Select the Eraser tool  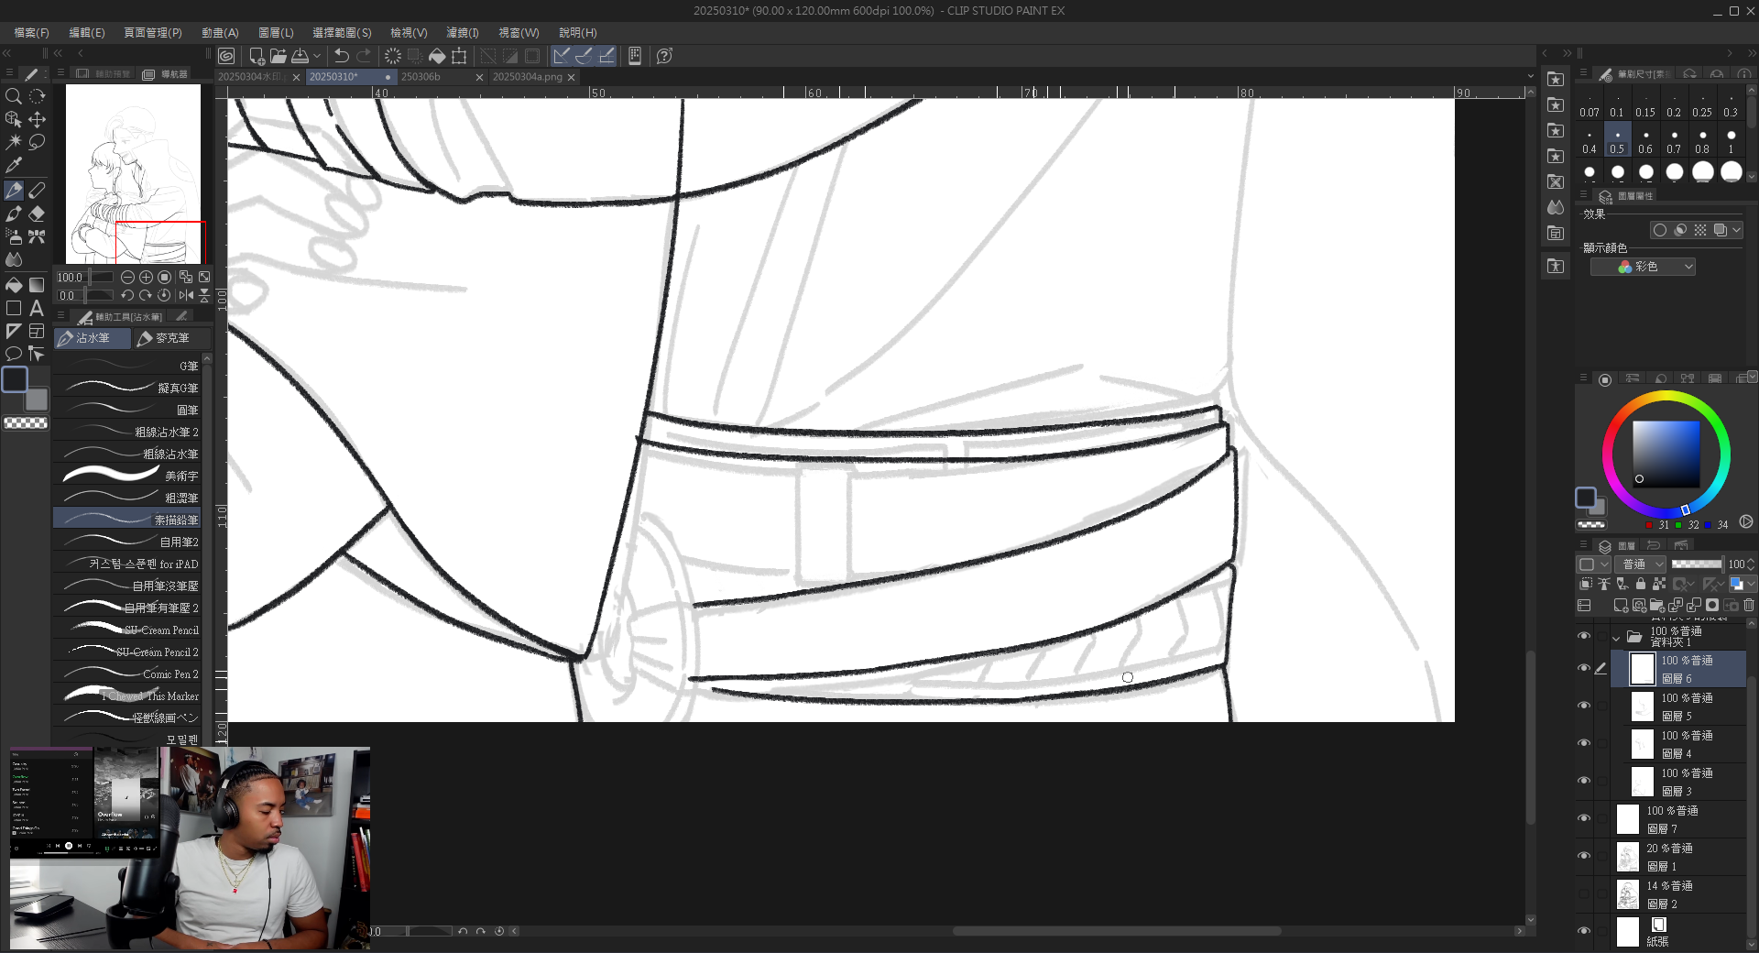point(37,214)
